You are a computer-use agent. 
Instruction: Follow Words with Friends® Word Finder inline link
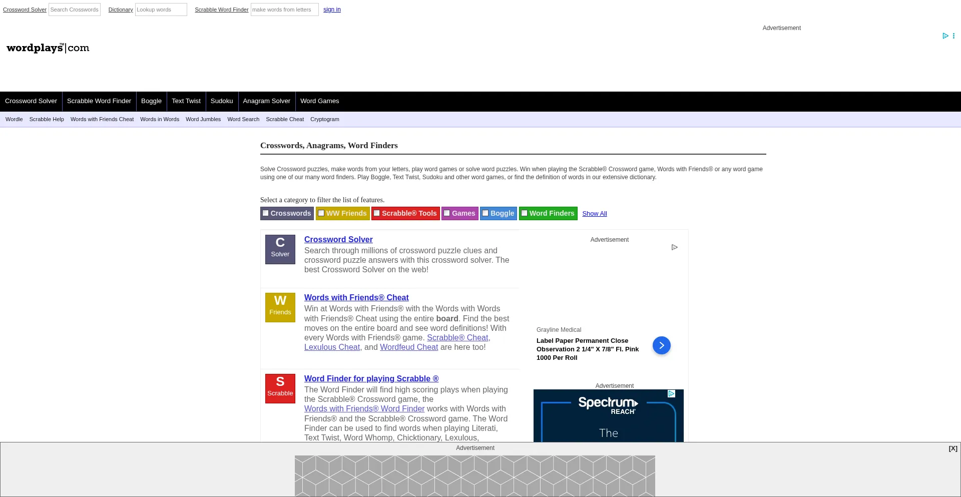[x=364, y=409]
